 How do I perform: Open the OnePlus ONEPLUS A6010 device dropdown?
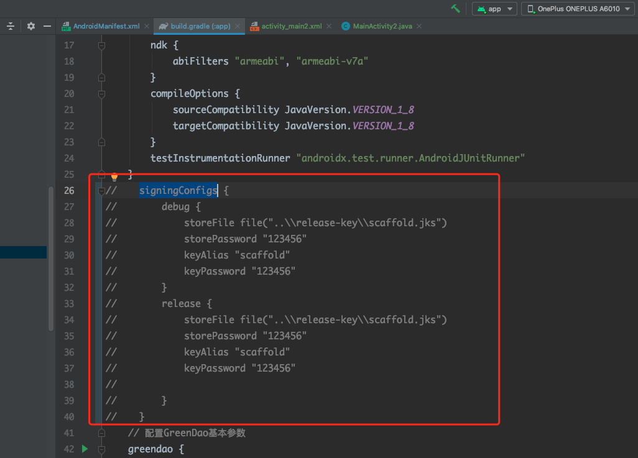[578, 9]
